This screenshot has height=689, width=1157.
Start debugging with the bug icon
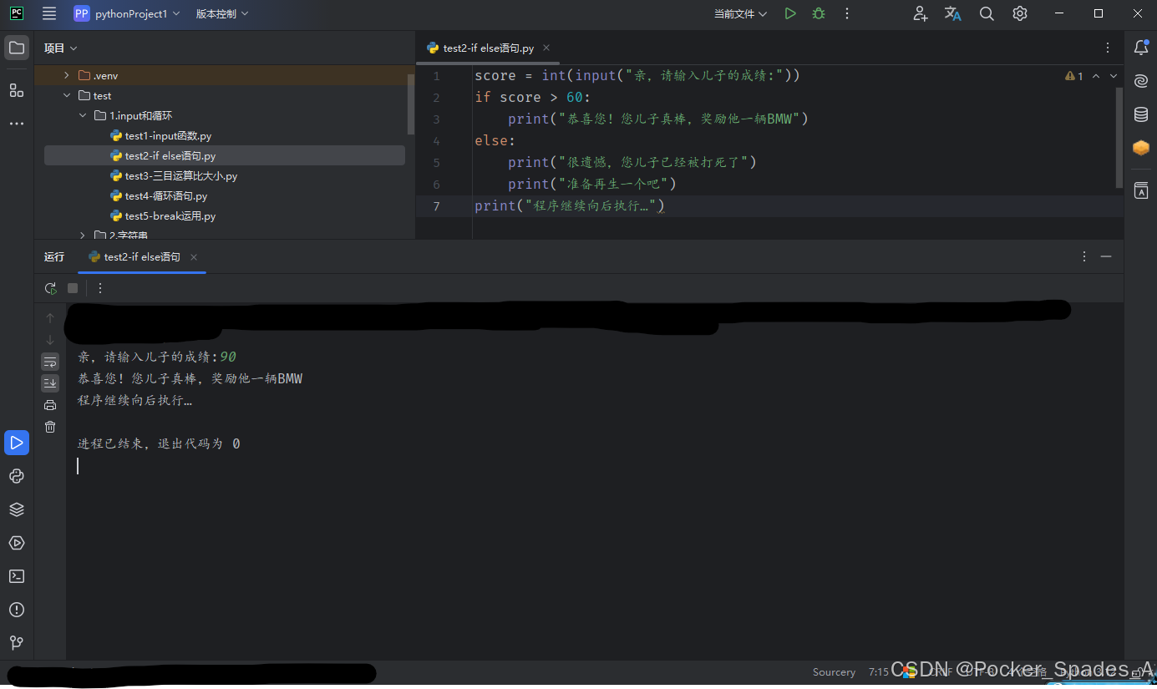coord(819,13)
